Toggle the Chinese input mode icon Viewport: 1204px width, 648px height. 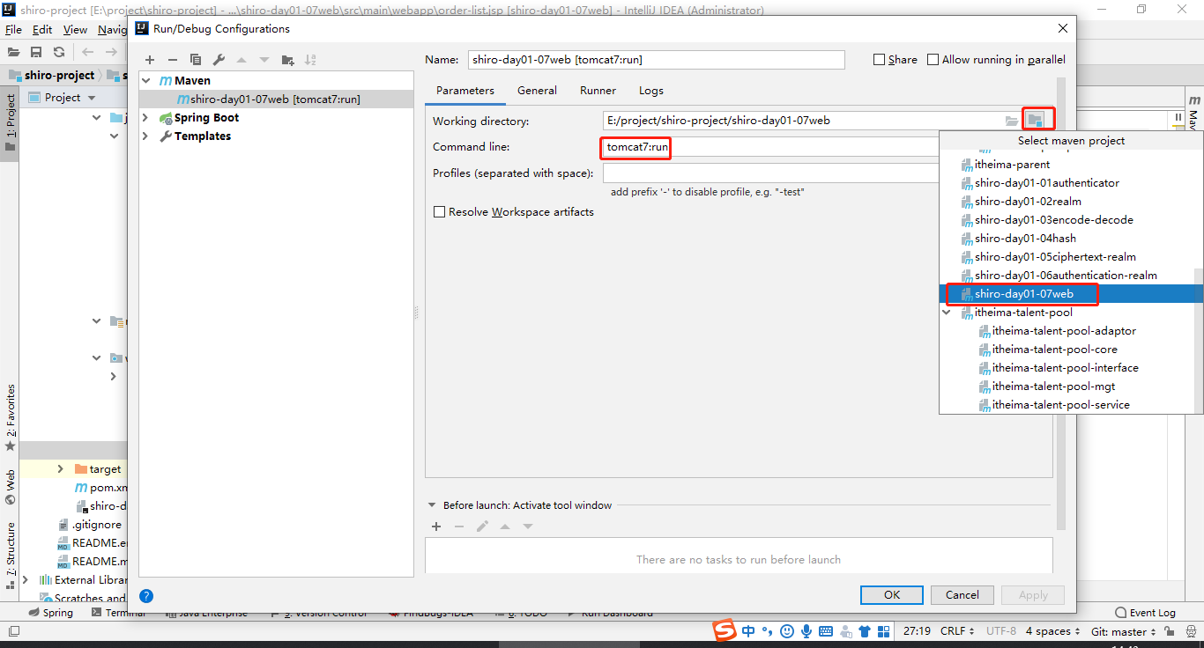pos(748,631)
